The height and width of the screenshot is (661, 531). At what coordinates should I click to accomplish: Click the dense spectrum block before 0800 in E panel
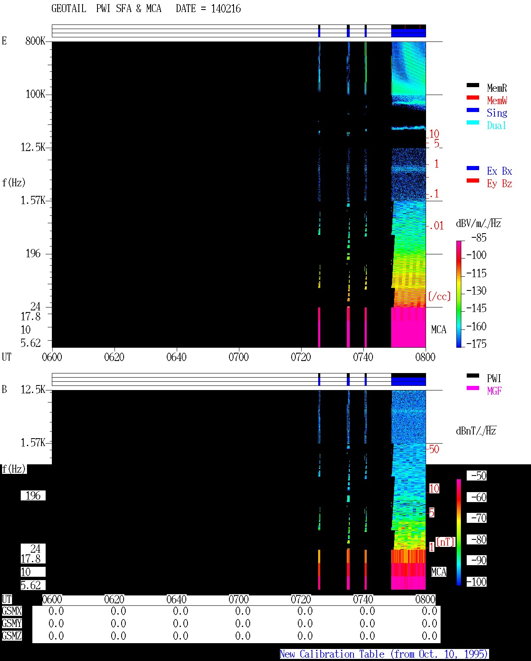[x=409, y=174]
